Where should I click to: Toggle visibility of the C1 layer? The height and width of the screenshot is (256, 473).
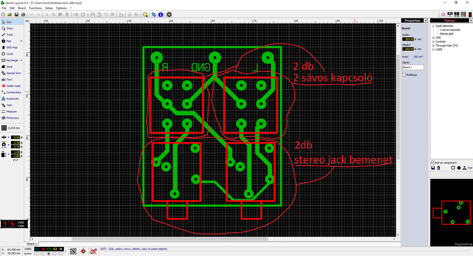pyautogui.click(x=37, y=249)
